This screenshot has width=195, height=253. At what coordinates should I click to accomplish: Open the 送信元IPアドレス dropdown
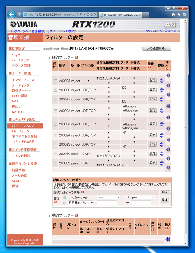(81, 203)
